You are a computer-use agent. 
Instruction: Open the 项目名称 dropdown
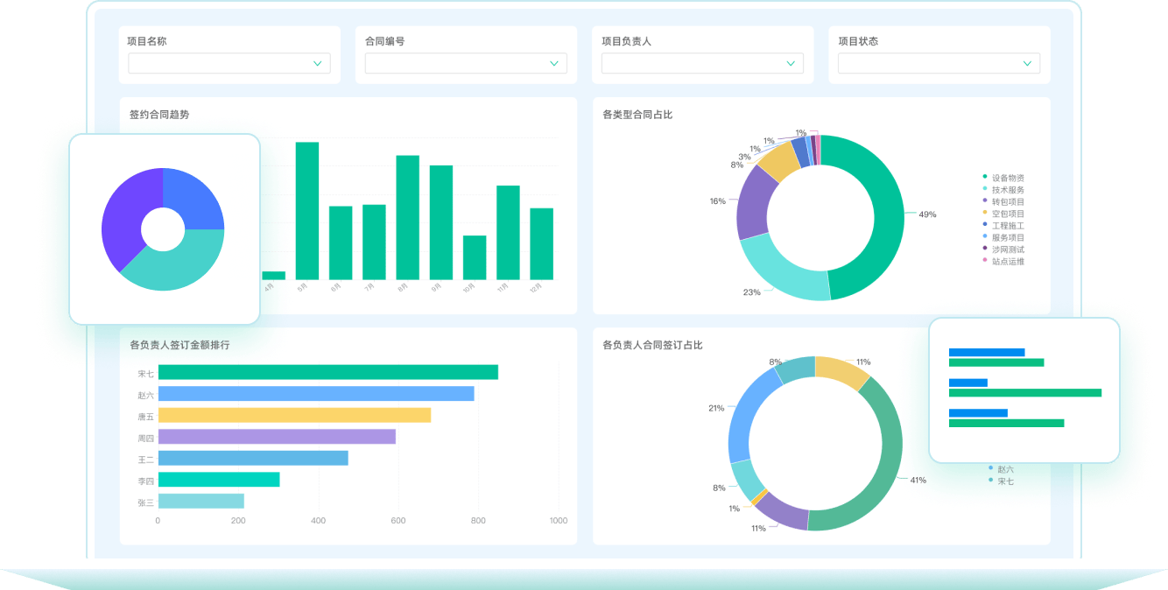click(229, 63)
